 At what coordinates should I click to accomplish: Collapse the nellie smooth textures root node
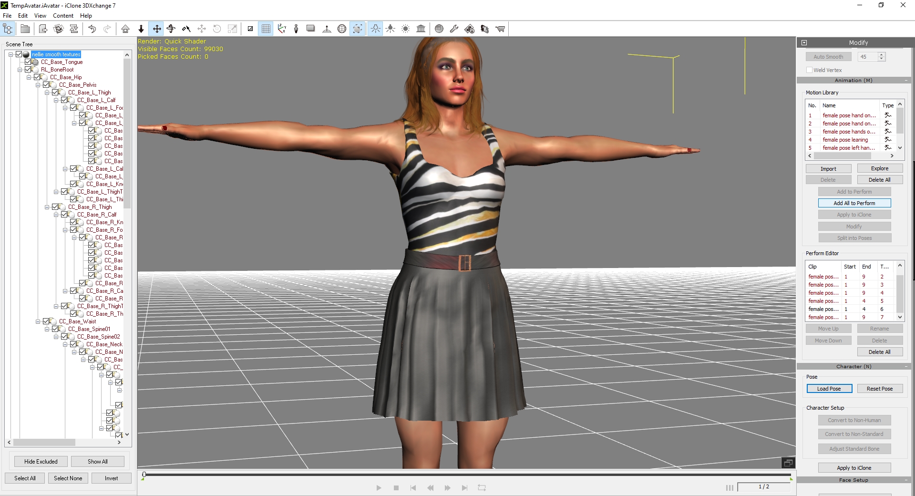point(10,54)
